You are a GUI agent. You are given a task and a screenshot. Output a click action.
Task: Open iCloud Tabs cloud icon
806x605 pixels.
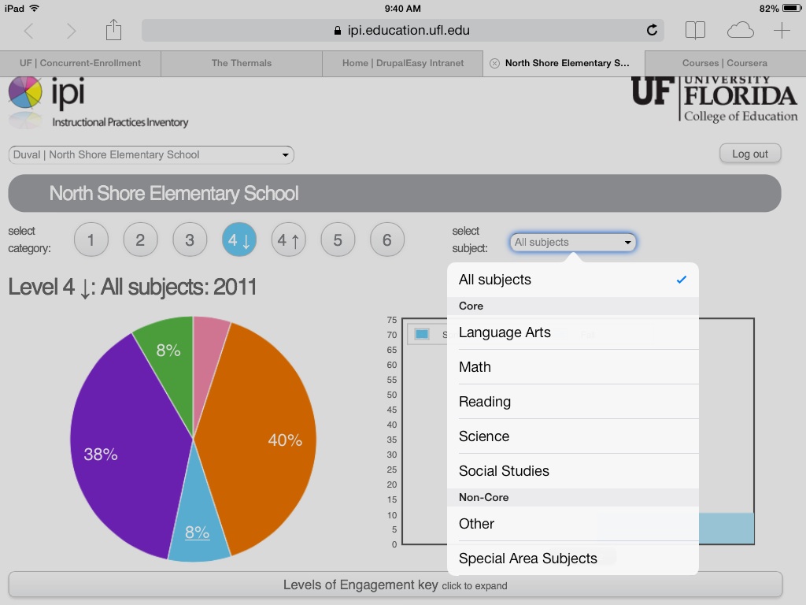point(740,31)
